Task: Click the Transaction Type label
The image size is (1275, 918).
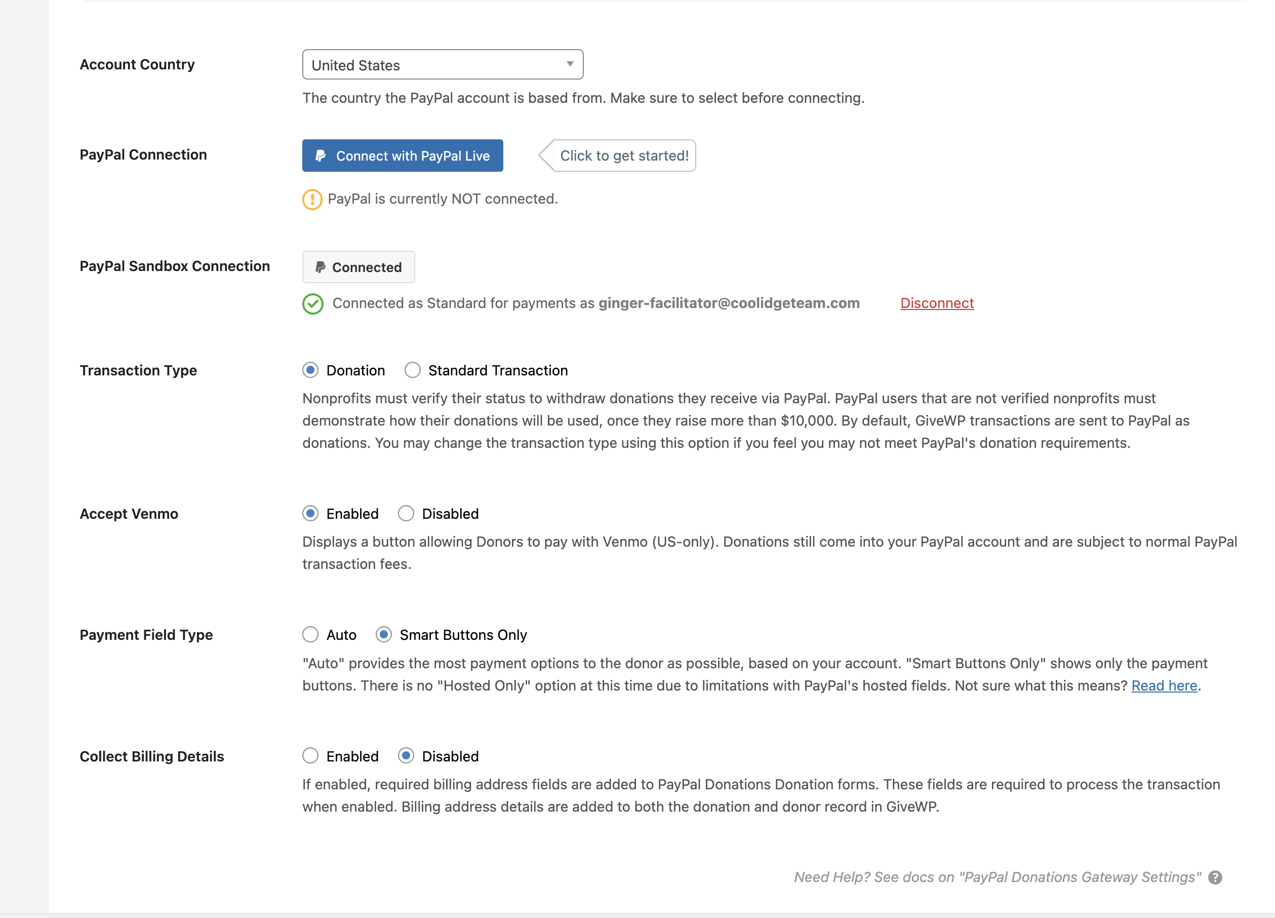Action: coord(138,371)
